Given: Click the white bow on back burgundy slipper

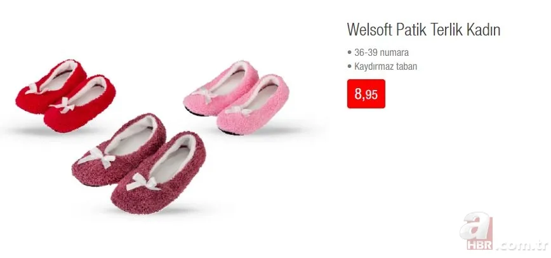Looking at the screenshot, I should [96, 157].
